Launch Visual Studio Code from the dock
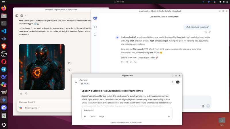 pos(4,31)
